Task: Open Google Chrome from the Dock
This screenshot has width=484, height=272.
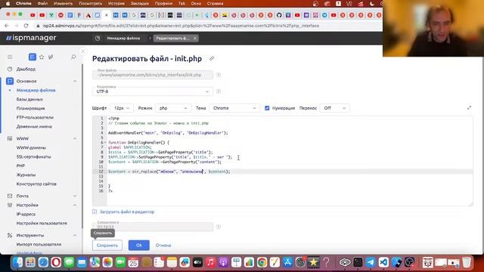Action: (262, 262)
